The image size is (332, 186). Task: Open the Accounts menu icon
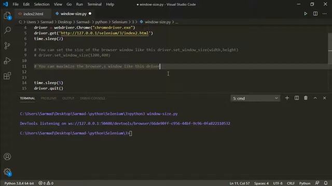[7, 157]
